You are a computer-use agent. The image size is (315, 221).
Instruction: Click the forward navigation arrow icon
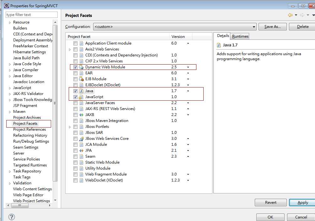[302, 15]
